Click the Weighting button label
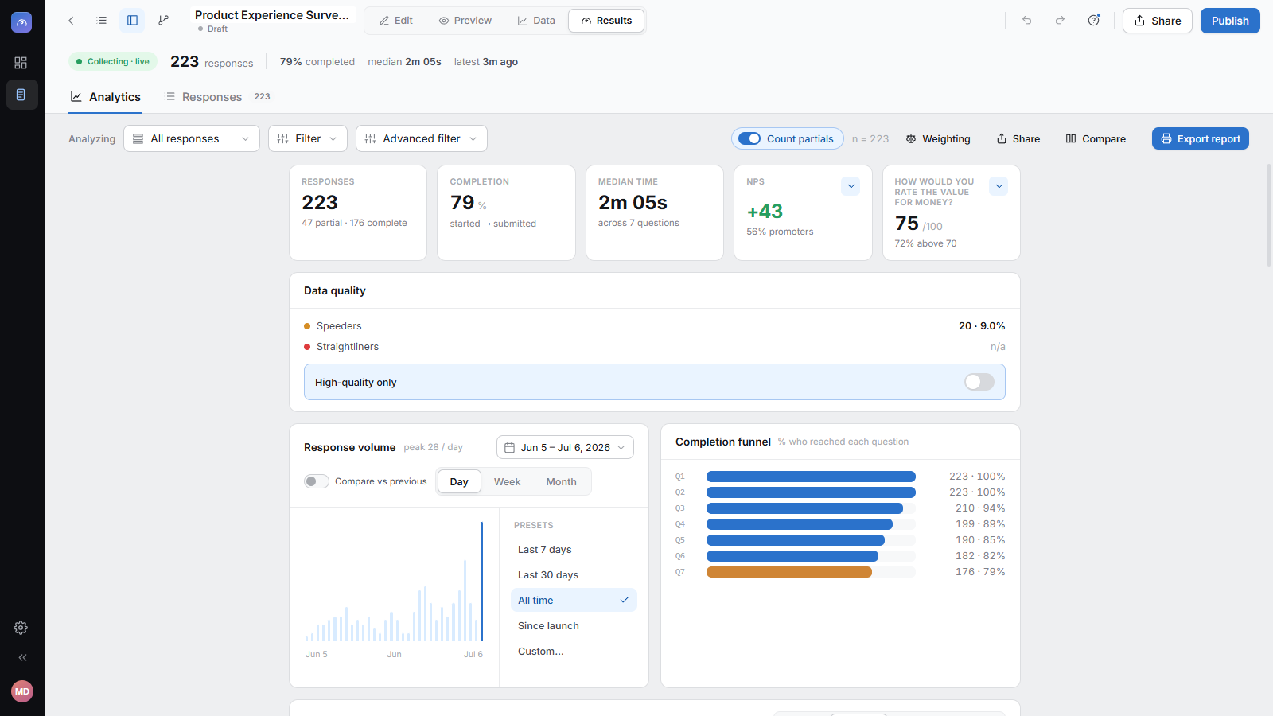Screen dimensions: 1273x716 (x=946, y=138)
